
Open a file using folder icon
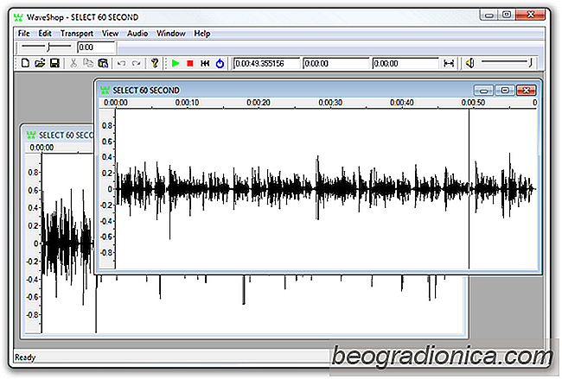[x=40, y=63]
